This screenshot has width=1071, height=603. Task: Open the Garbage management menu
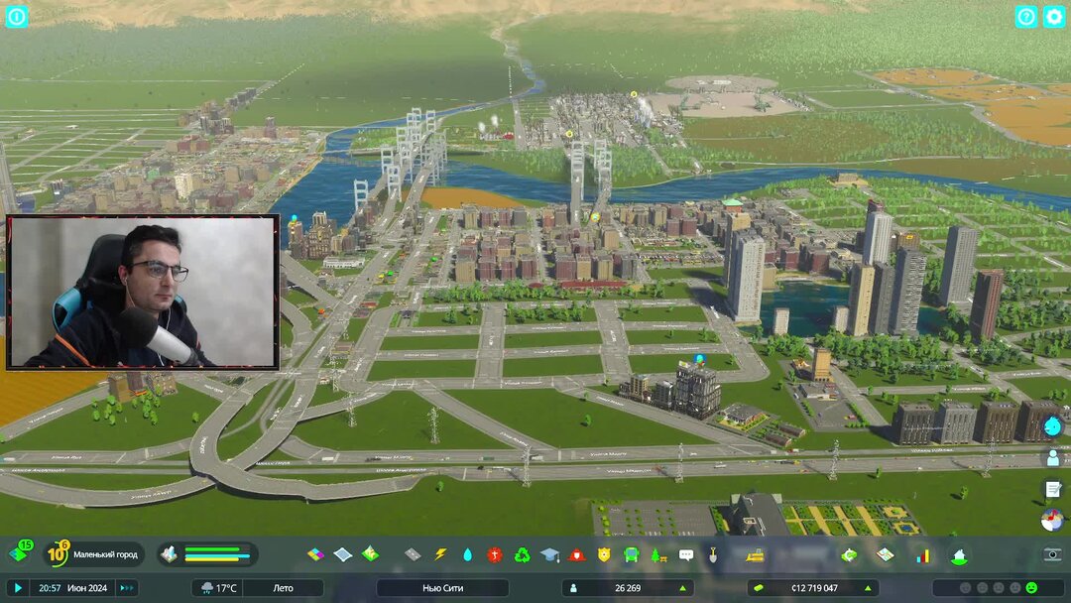(x=522, y=554)
